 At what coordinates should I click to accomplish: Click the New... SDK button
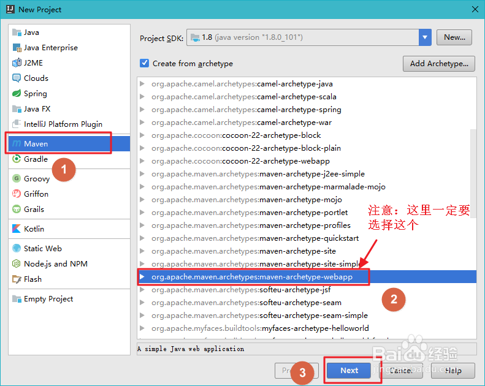(454, 37)
